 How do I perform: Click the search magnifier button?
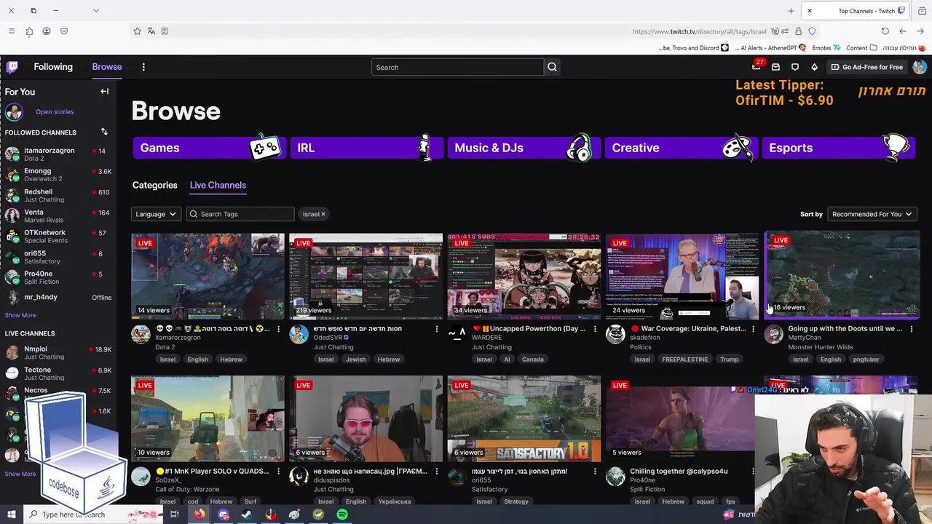[552, 67]
